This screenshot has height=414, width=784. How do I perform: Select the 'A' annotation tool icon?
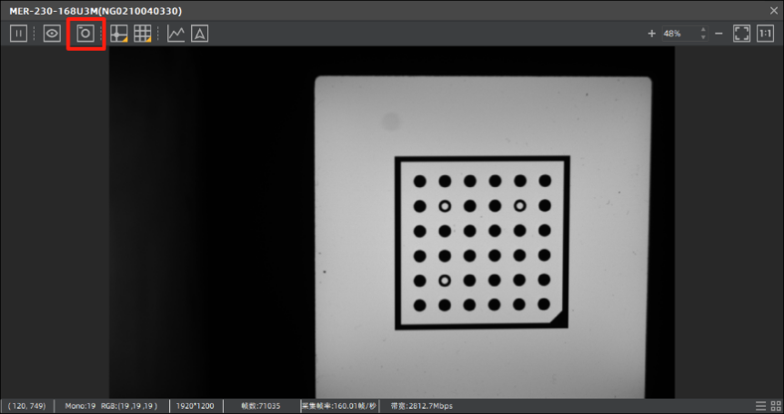click(199, 34)
